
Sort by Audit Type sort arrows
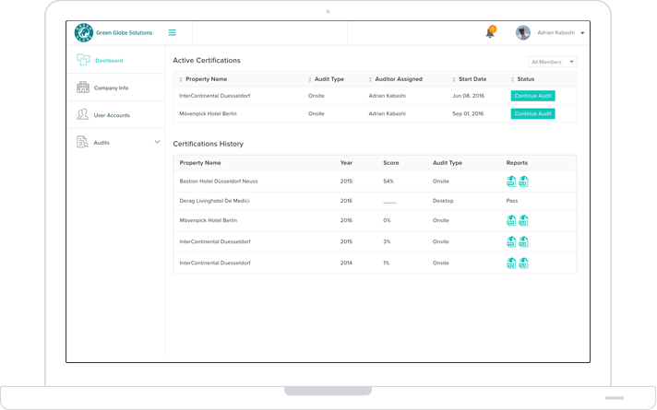coord(310,79)
